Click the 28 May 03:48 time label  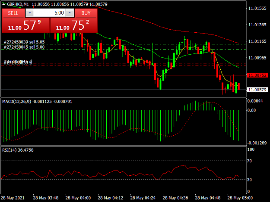(x=46, y=198)
